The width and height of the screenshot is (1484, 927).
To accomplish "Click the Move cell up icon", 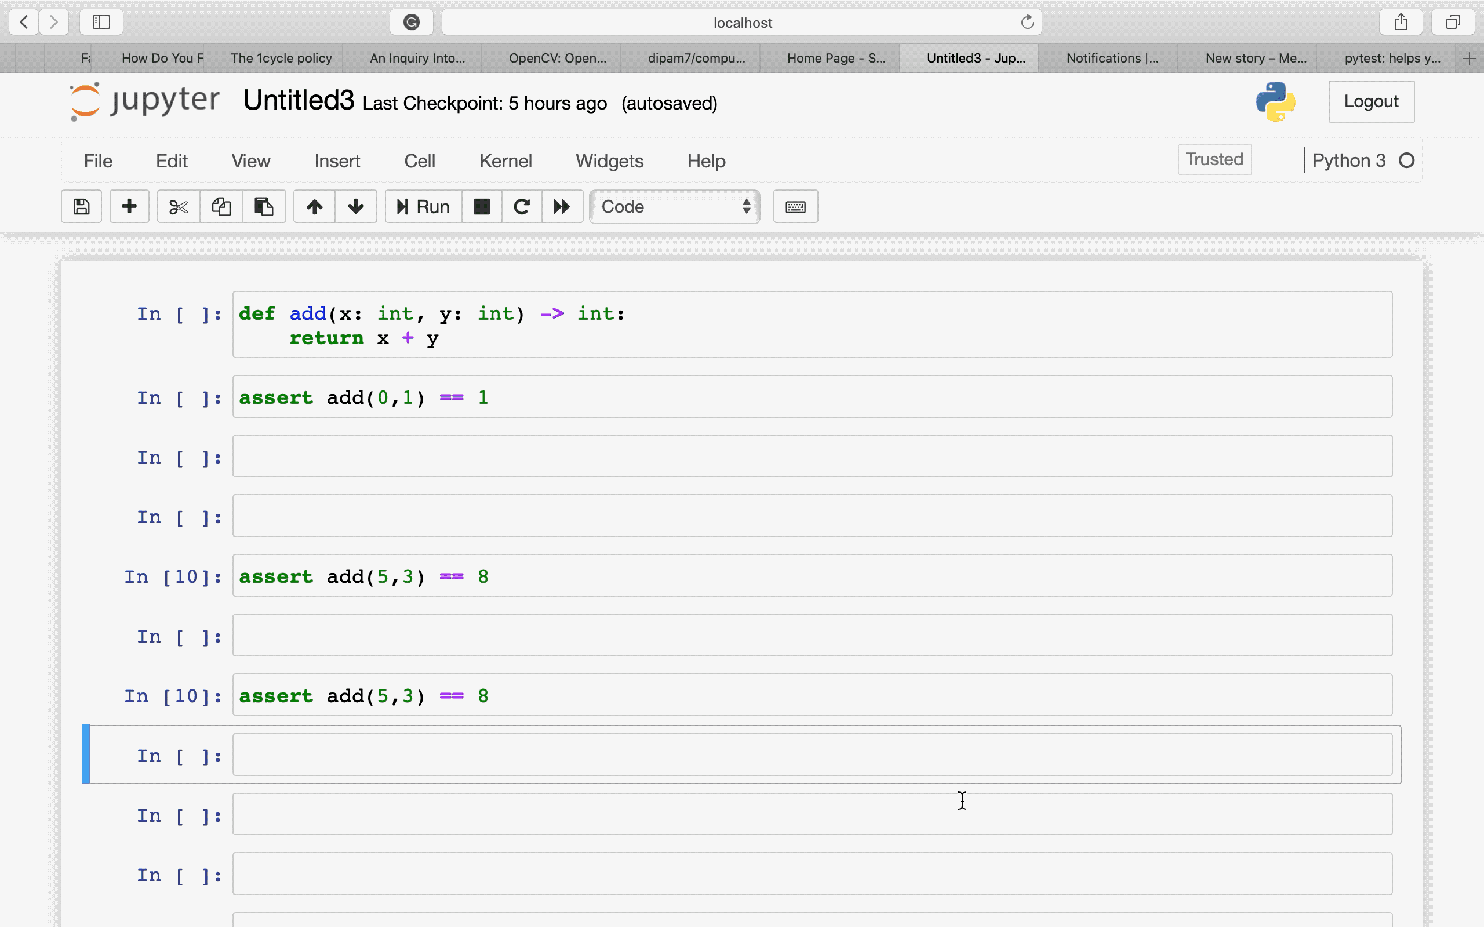I will coord(313,206).
